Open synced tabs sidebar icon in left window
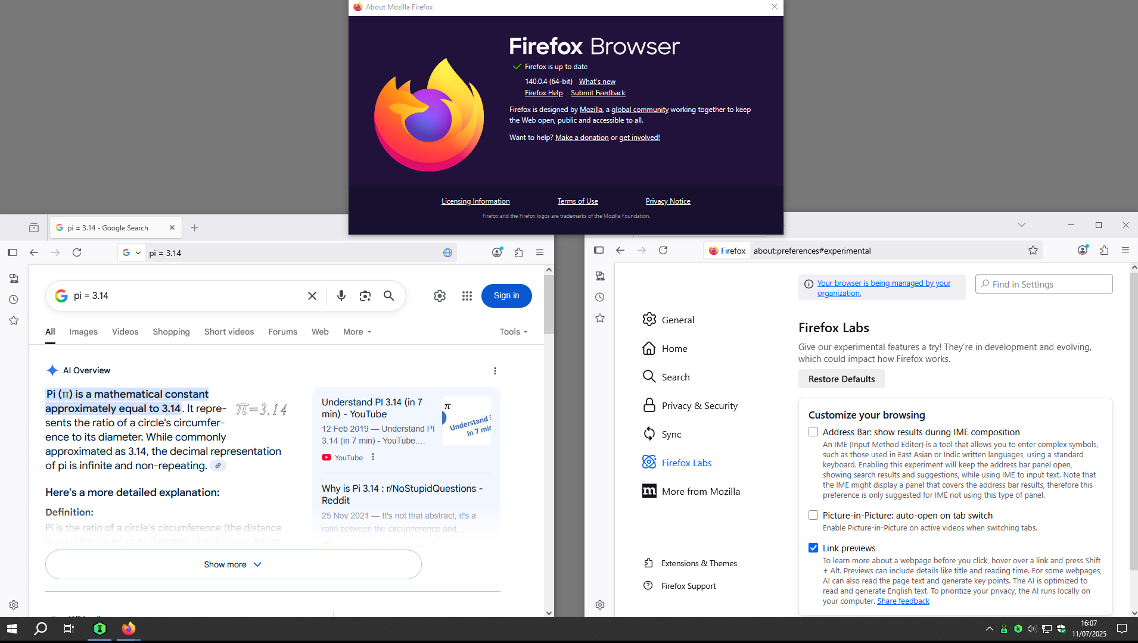 tap(14, 278)
